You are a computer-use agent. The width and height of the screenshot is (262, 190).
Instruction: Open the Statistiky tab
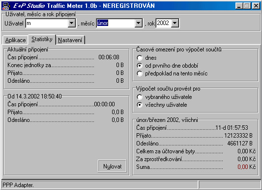pos(42,40)
